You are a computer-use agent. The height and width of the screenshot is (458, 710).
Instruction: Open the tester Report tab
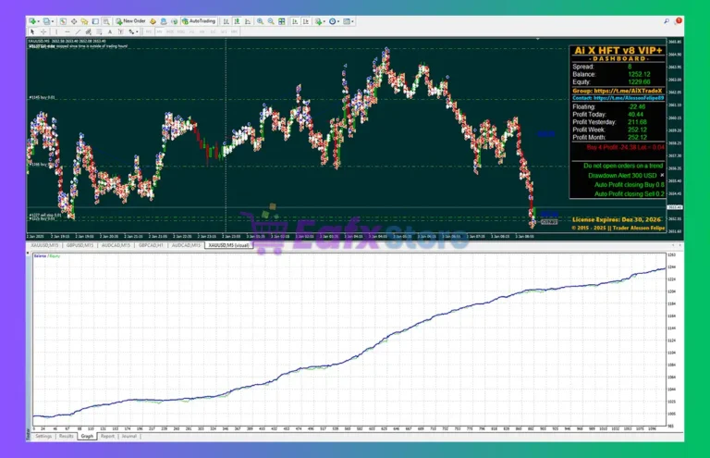click(107, 436)
